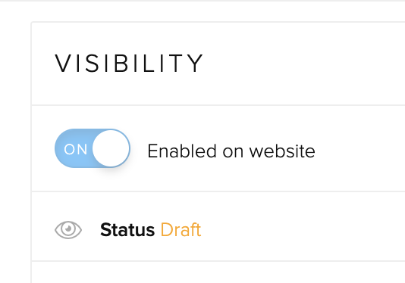Click the blank row beneath Status Draft
This screenshot has height=283, width=405.
coord(218,272)
